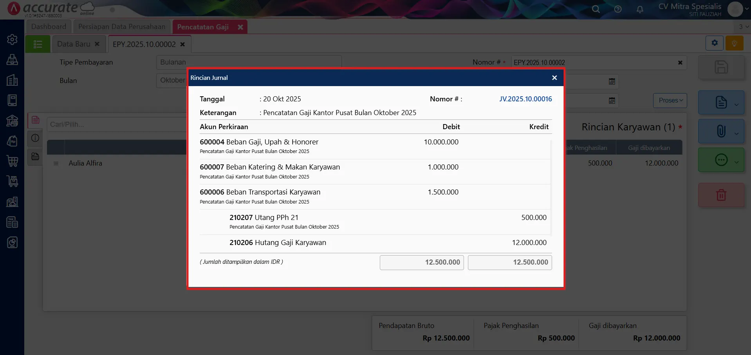Screen dimensions: 751x355
Task: Open journal voucher link JV.2025.10.00016
Action: [x=525, y=99]
